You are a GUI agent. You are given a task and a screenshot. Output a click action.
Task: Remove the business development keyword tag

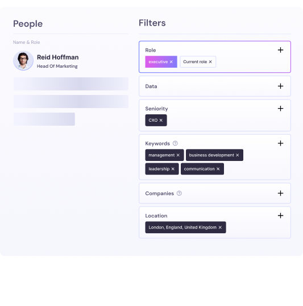coord(238,155)
